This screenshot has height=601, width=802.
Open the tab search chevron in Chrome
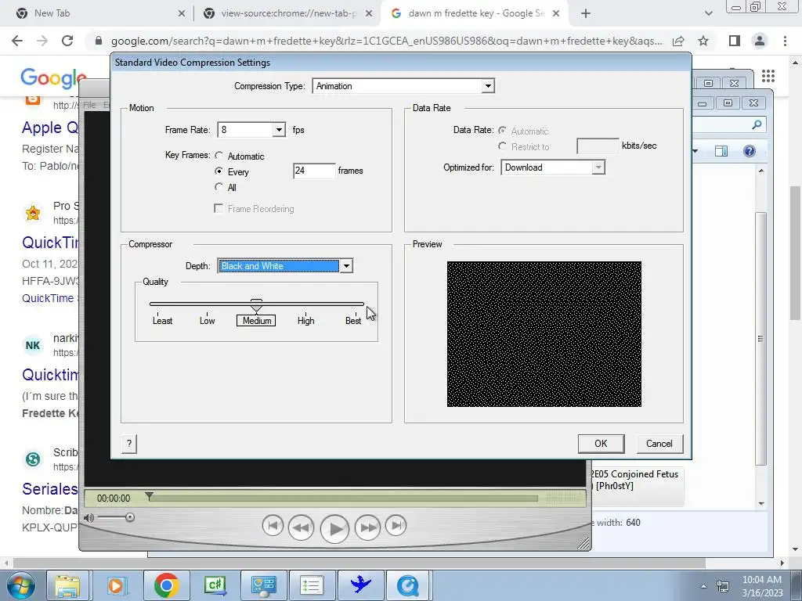pos(708,14)
